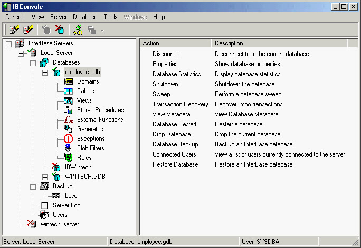The height and width of the screenshot is (248, 361).
Task: Collapse the employee.gdb database node
Action: [45, 72]
